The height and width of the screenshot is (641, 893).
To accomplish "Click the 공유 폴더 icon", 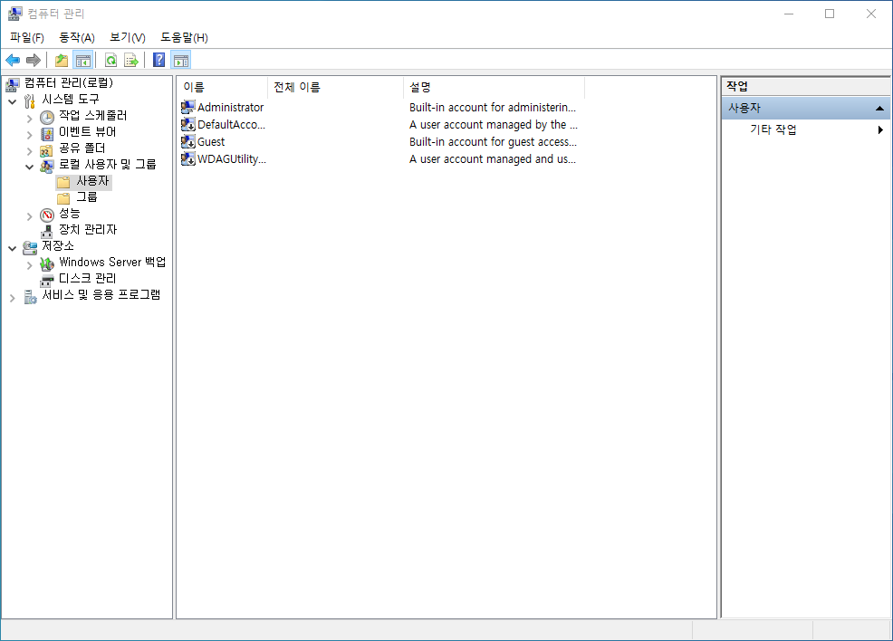I will pyautogui.click(x=47, y=150).
